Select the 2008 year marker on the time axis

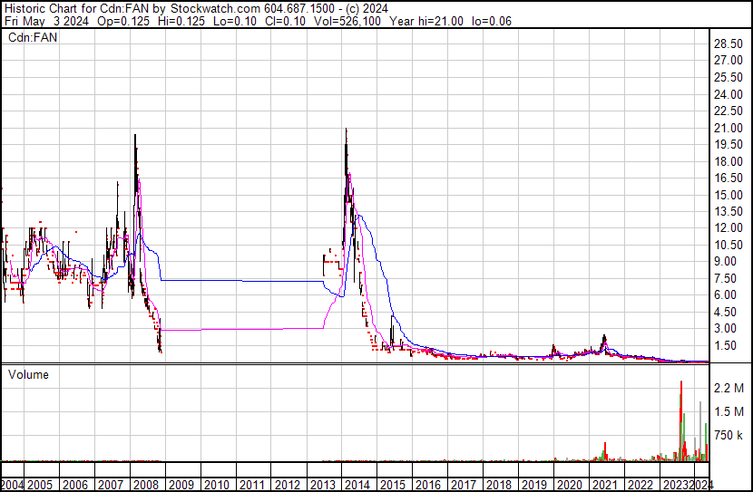pos(144,485)
